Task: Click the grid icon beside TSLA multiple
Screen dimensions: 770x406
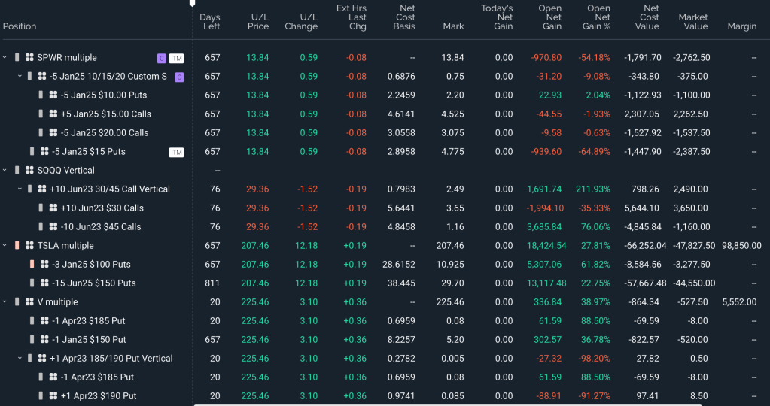Action: point(29,246)
